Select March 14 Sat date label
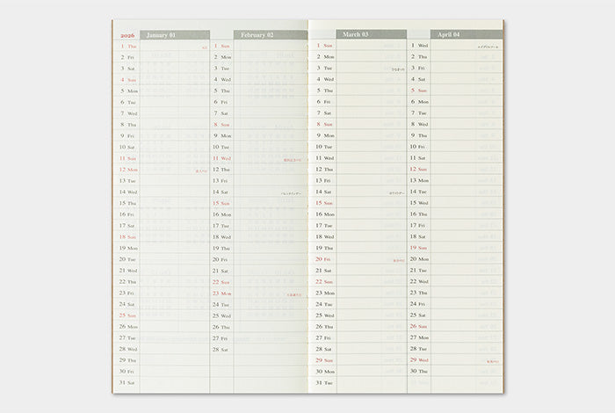This screenshot has height=413, width=615. 323,192
